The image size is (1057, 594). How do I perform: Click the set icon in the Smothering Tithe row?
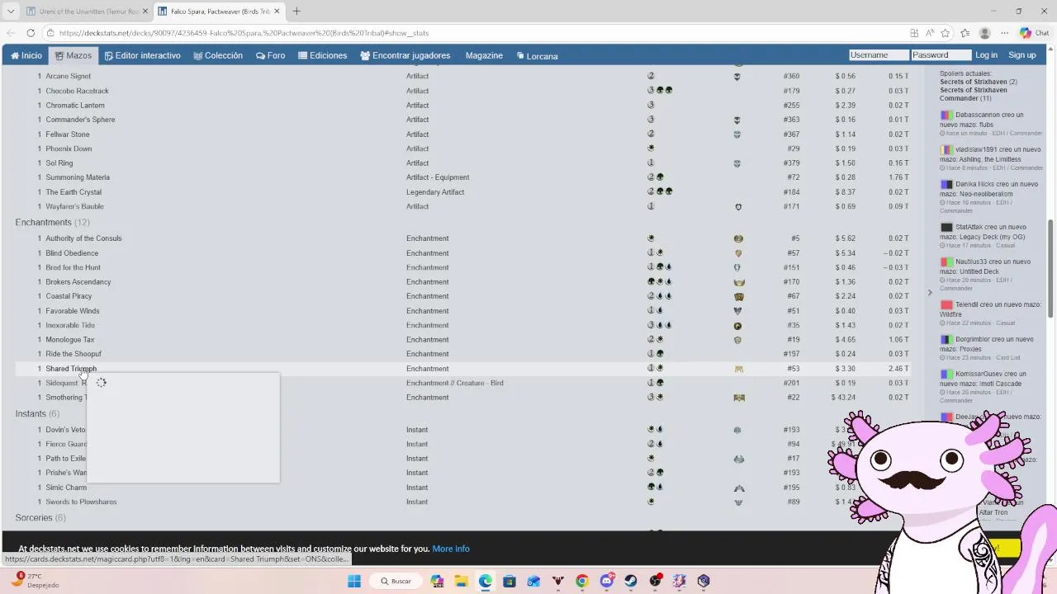point(738,398)
